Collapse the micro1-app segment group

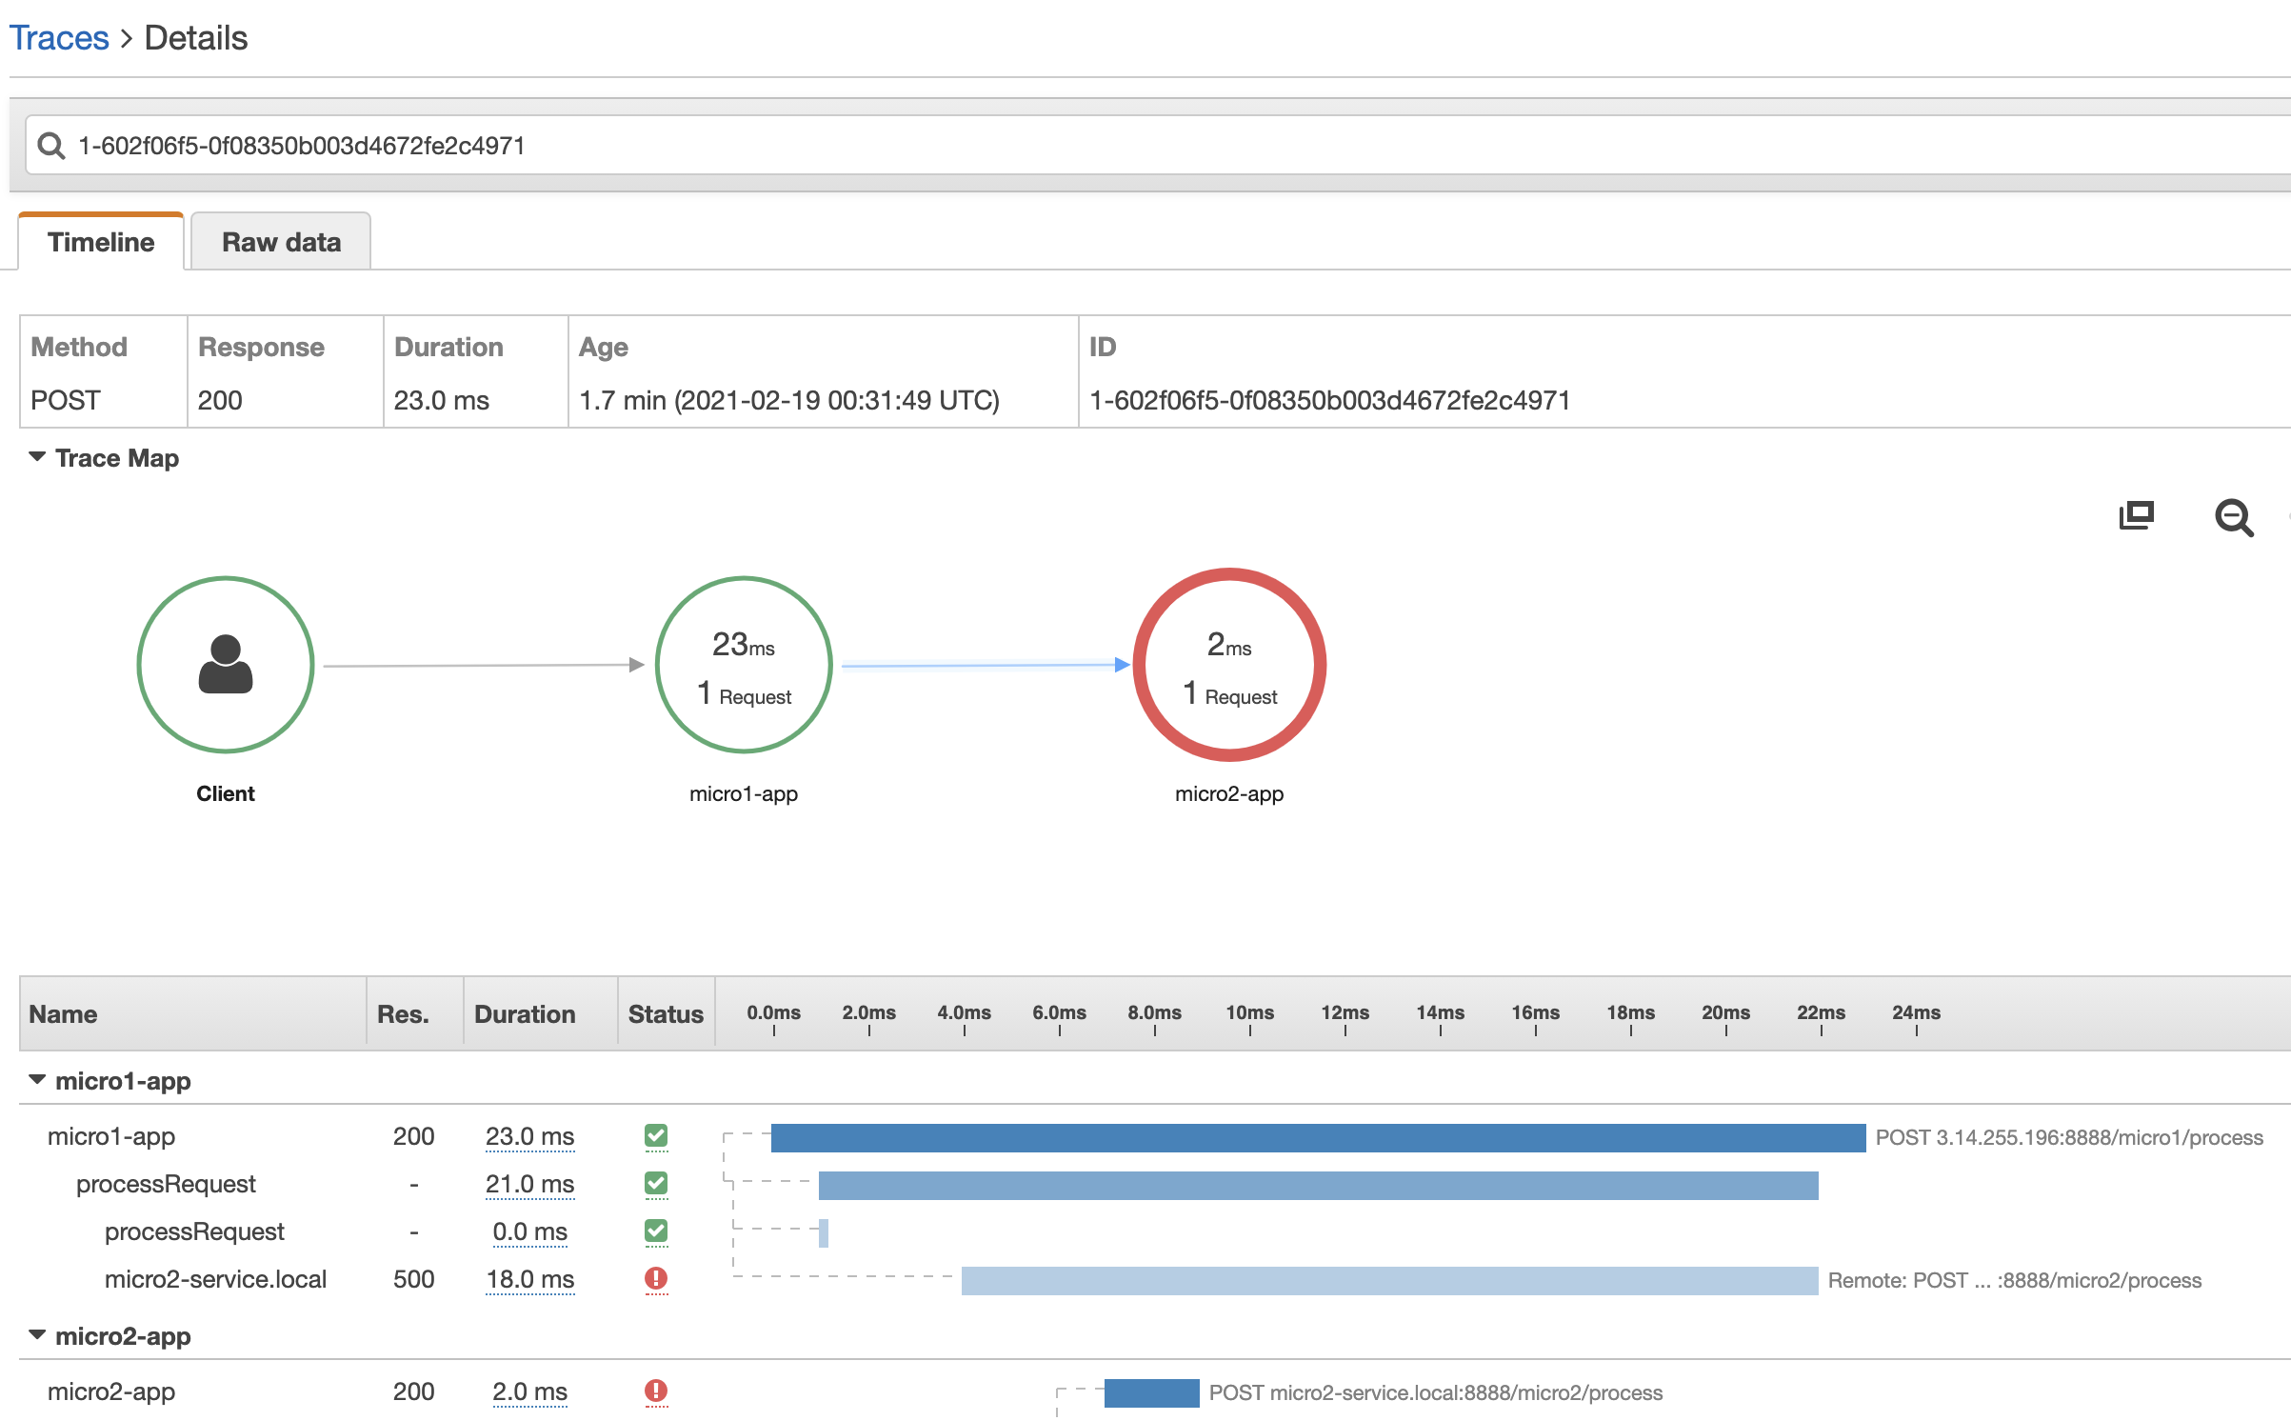[x=38, y=1080]
